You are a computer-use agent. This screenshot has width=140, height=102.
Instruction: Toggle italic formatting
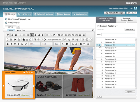[11, 44]
